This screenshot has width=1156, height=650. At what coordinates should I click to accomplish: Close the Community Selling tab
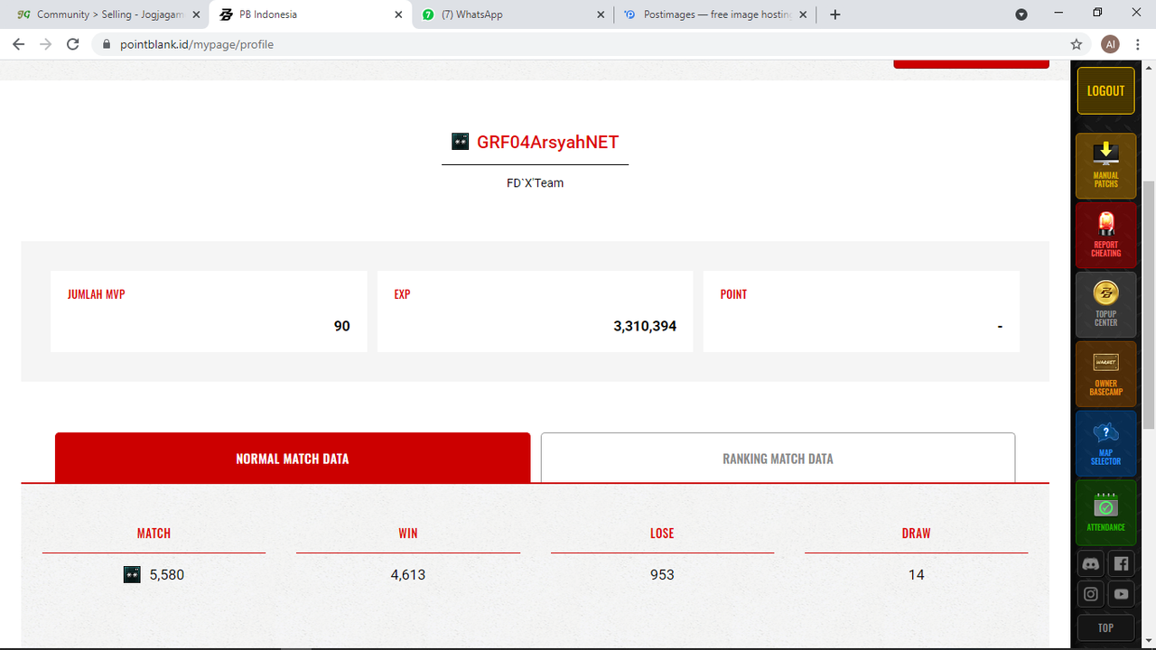[196, 14]
